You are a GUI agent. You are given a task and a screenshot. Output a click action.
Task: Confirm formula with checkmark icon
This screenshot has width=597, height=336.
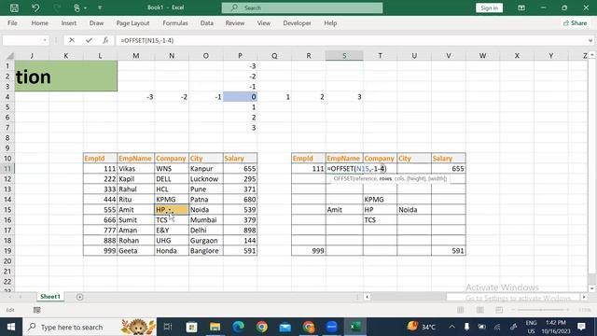tap(89, 40)
